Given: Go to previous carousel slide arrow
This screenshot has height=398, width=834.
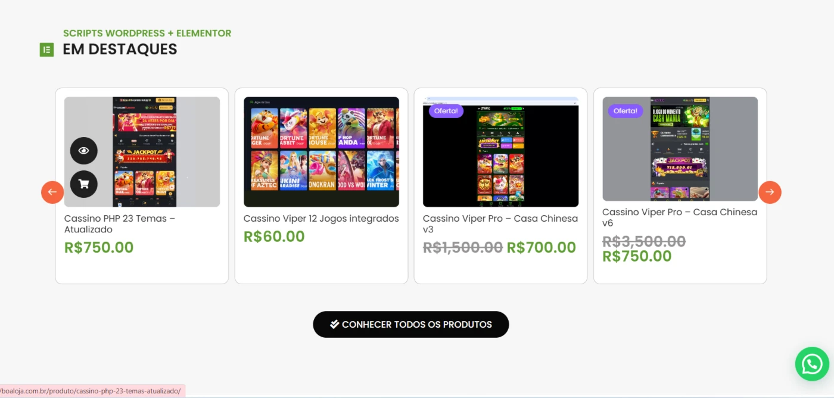Looking at the screenshot, I should 52,192.
